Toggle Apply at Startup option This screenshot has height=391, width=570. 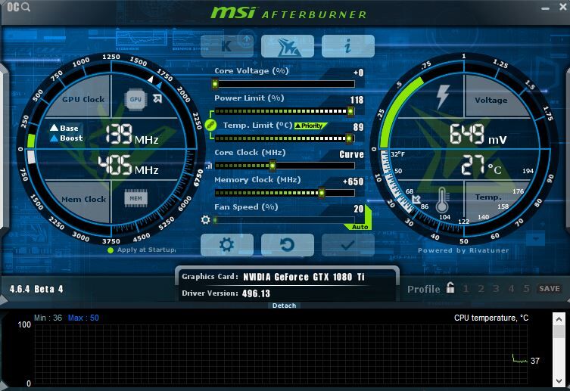[x=142, y=250]
